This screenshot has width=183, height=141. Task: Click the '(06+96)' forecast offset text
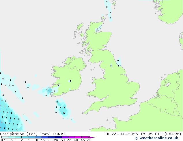tap(173, 134)
